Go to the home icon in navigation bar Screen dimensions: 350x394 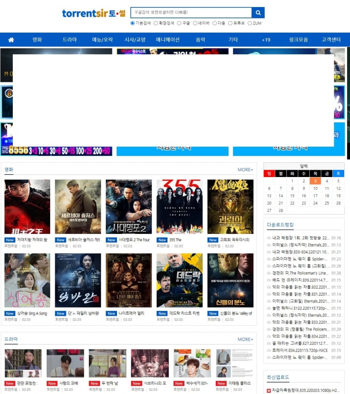pyautogui.click(x=11, y=40)
